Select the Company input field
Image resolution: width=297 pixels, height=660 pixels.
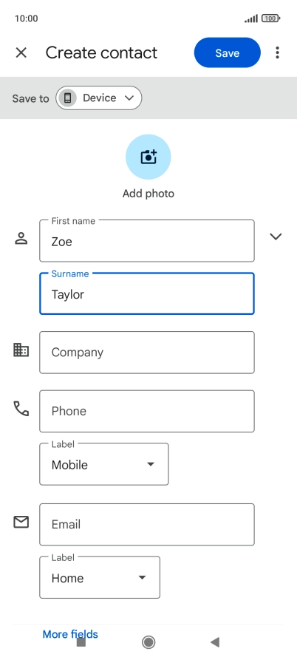pos(147,353)
